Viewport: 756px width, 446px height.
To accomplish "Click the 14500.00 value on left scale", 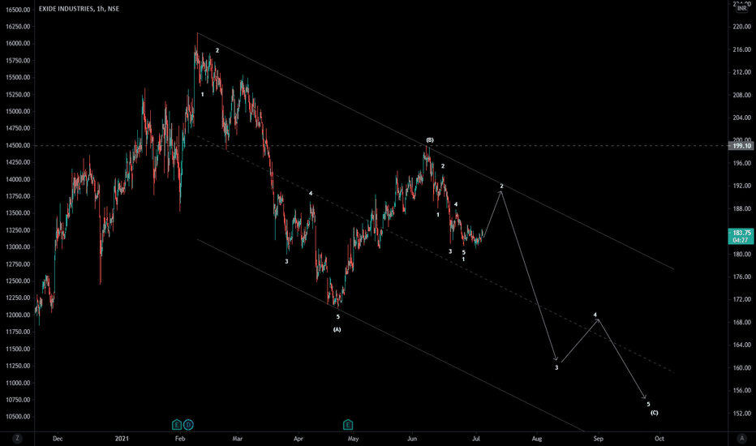I will pos(18,145).
